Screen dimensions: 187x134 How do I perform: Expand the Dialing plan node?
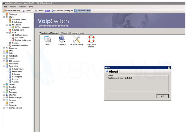tap(4, 48)
